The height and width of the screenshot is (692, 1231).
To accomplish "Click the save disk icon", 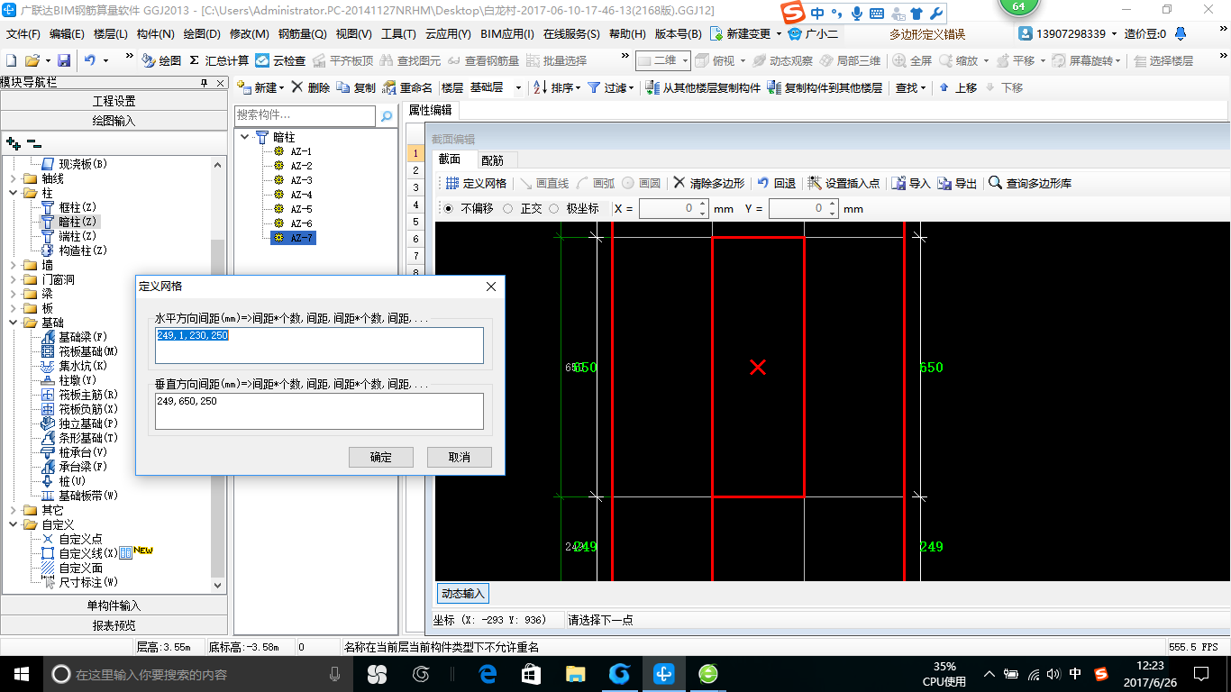I will [x=64, y=60].
